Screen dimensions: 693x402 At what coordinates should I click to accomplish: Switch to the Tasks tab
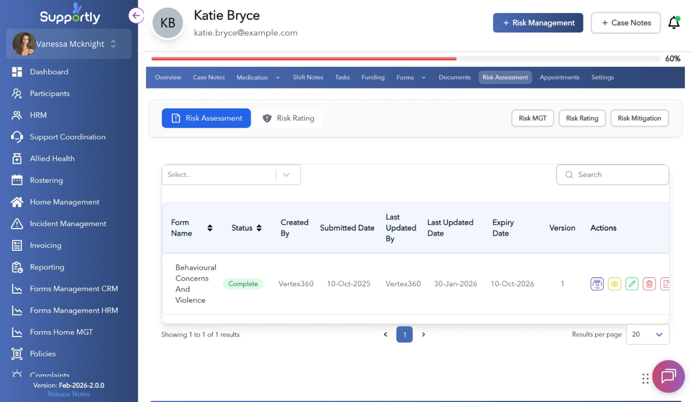(342, 77)
